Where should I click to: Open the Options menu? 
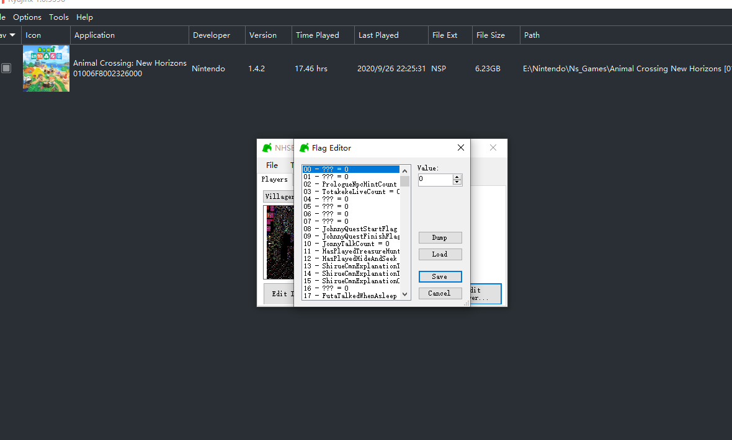tap(27, 17)
